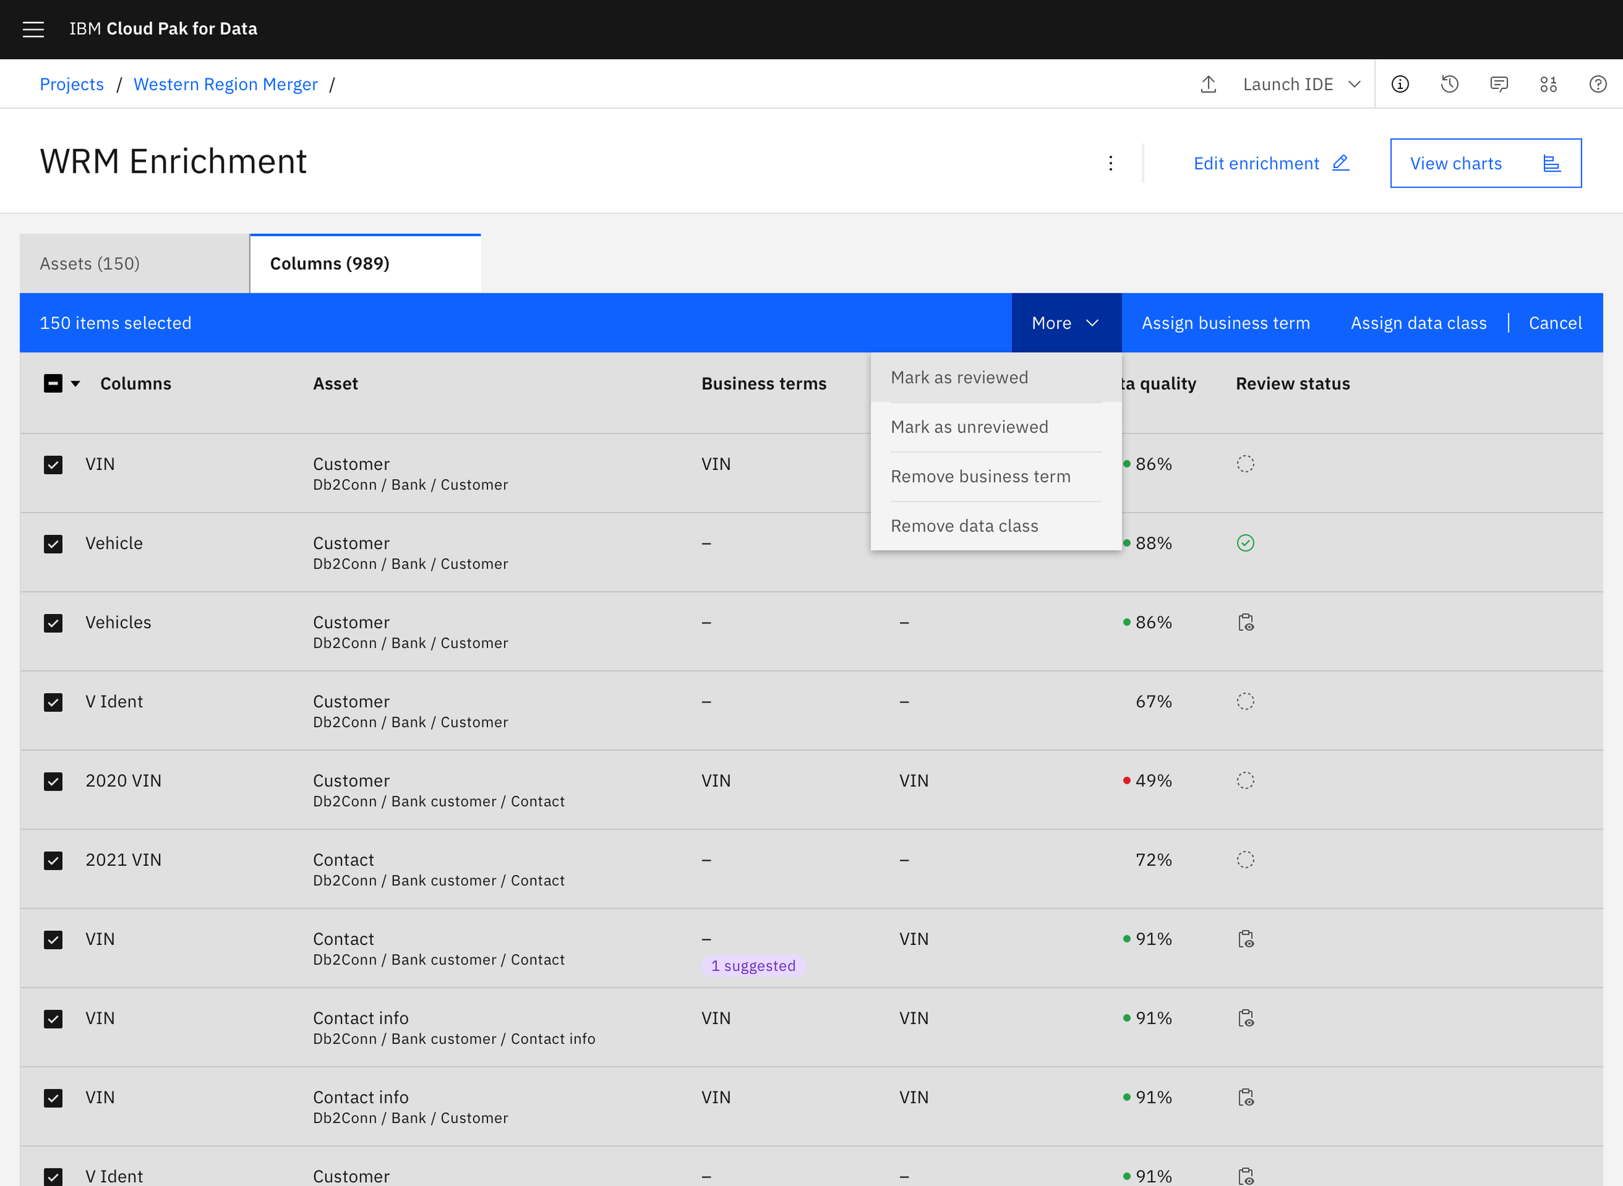Click the View charts button
This screenshot has height=1186, width=1623.
pos(1485,163)
